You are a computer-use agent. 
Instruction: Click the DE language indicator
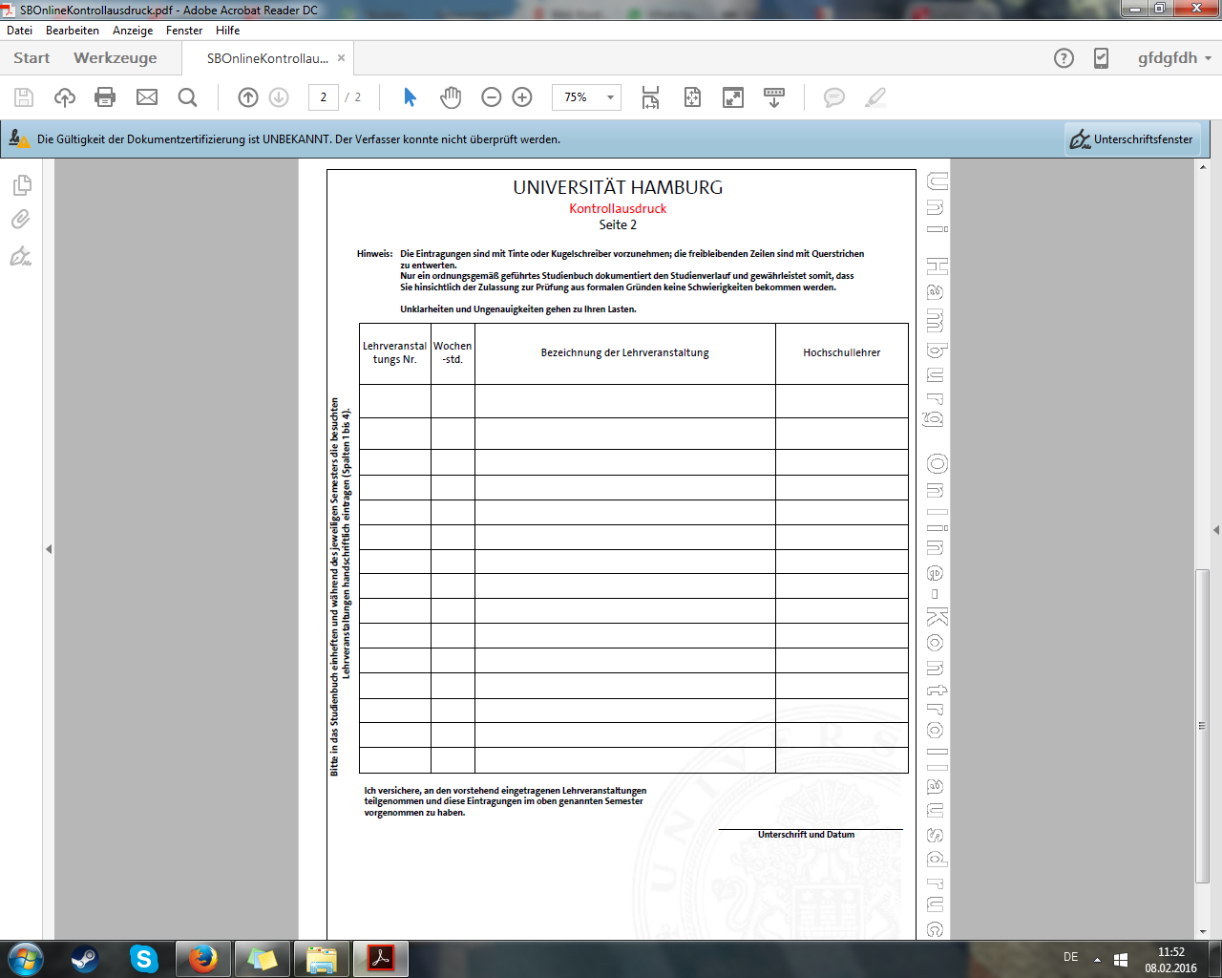[x=1071, y=957]
